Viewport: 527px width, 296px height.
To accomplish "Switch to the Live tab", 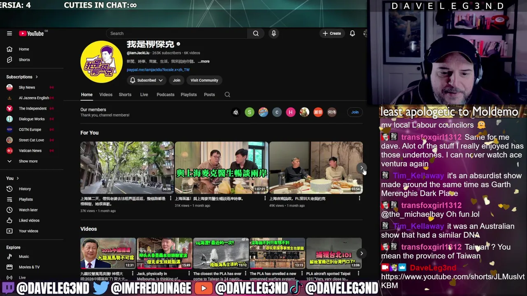I will point(144,95).
